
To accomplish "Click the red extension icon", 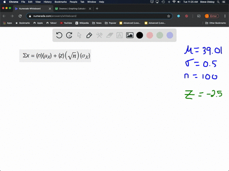I will click(187, 16).
